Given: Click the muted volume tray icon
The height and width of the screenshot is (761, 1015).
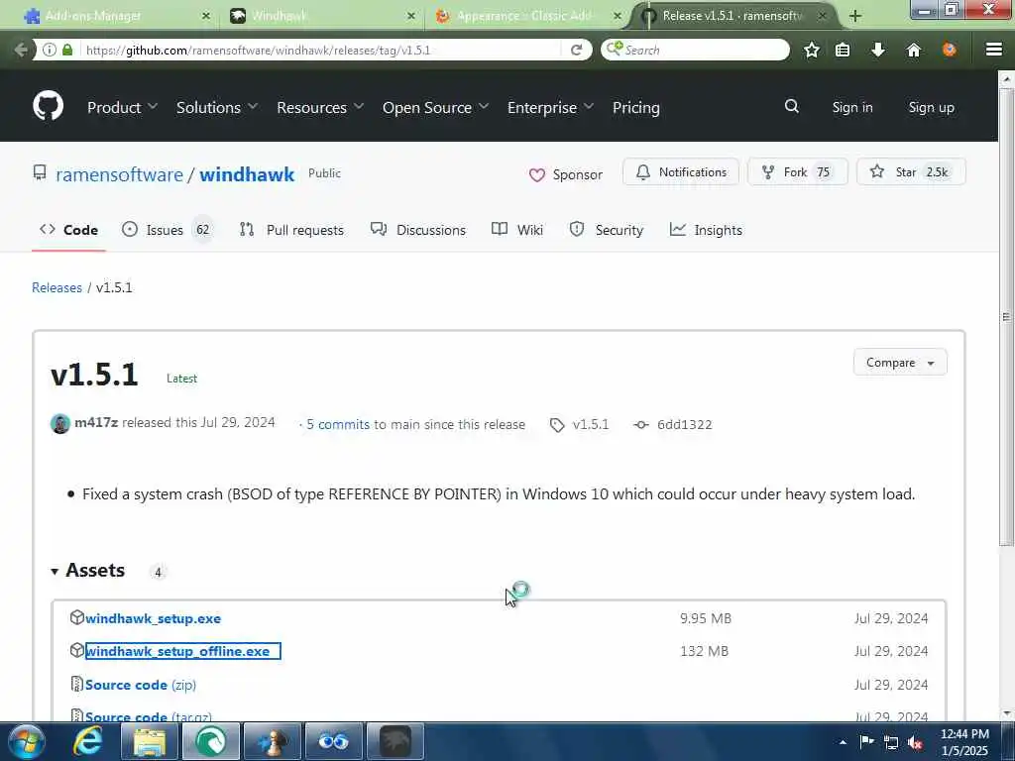Looking at the screenshot, I should click(915, 742).
